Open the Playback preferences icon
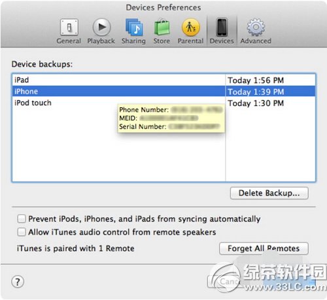327x300 pixels. (x=101, y=27)
